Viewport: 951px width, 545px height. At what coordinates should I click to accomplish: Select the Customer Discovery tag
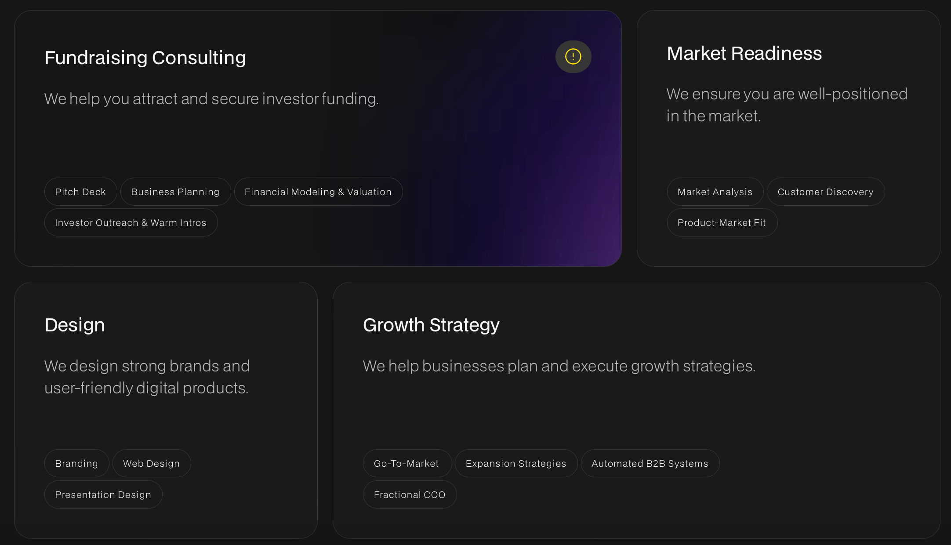(826, 192)
